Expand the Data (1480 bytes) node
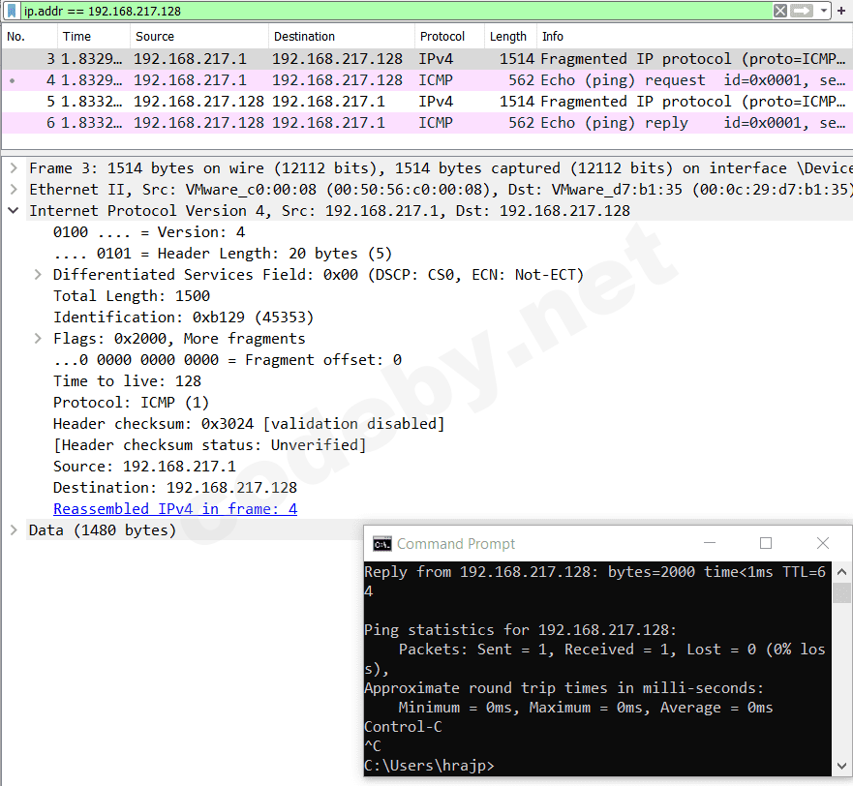This screenshot has height=786, width=853. pyautogui.click(x=12, y=529)
